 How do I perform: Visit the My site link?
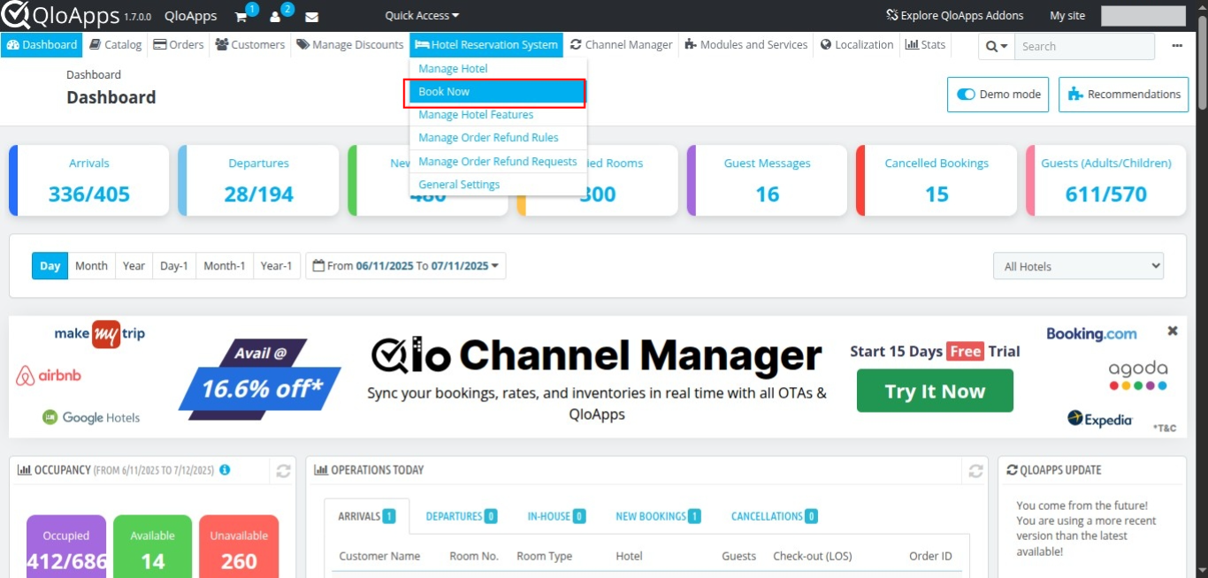1067,16
